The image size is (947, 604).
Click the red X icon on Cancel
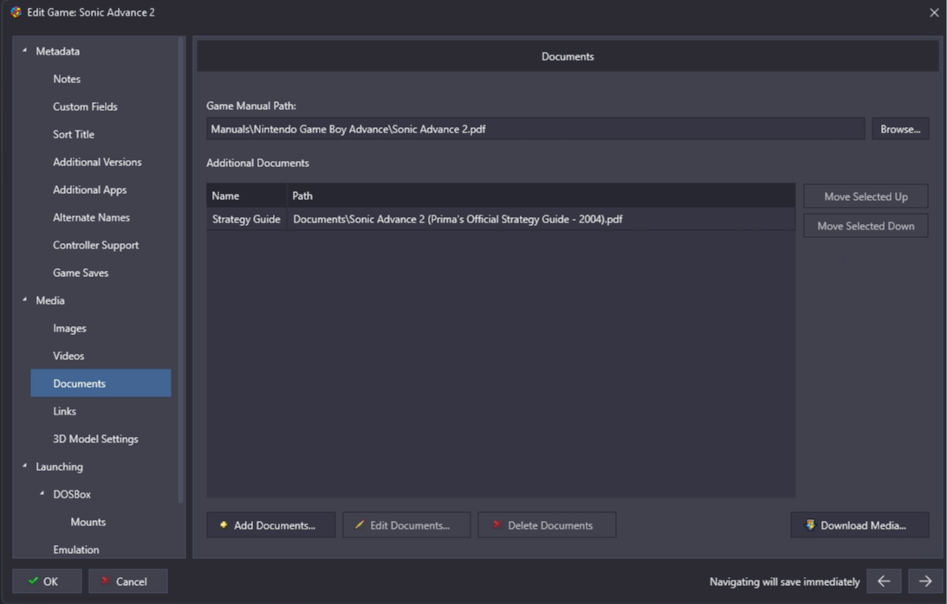pyautogui.click(x=105, y=582)
